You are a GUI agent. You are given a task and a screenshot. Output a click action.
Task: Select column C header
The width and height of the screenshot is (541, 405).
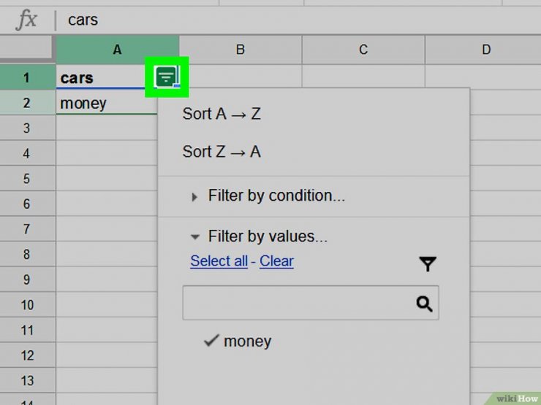(x=363, y=50)
